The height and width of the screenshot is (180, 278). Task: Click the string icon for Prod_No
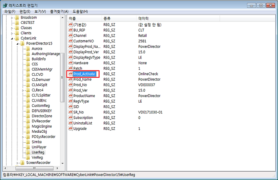(x=70, y=85)
